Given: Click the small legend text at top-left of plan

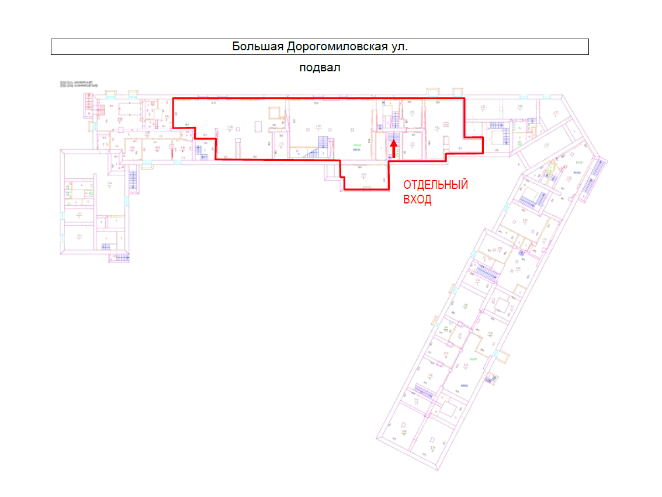Looking at the screenshot, I should coord(77,84).
